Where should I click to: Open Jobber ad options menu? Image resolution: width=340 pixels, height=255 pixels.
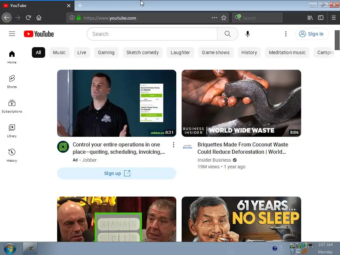tap(173, 145)
